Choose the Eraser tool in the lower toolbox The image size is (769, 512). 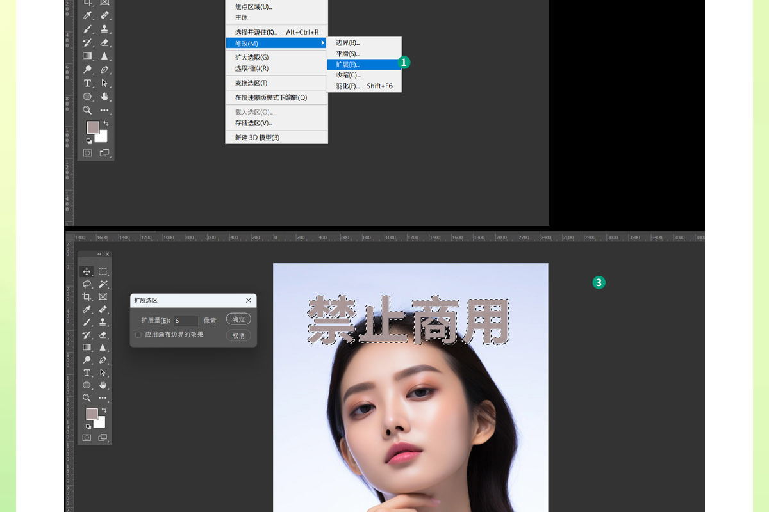(103, 335)
